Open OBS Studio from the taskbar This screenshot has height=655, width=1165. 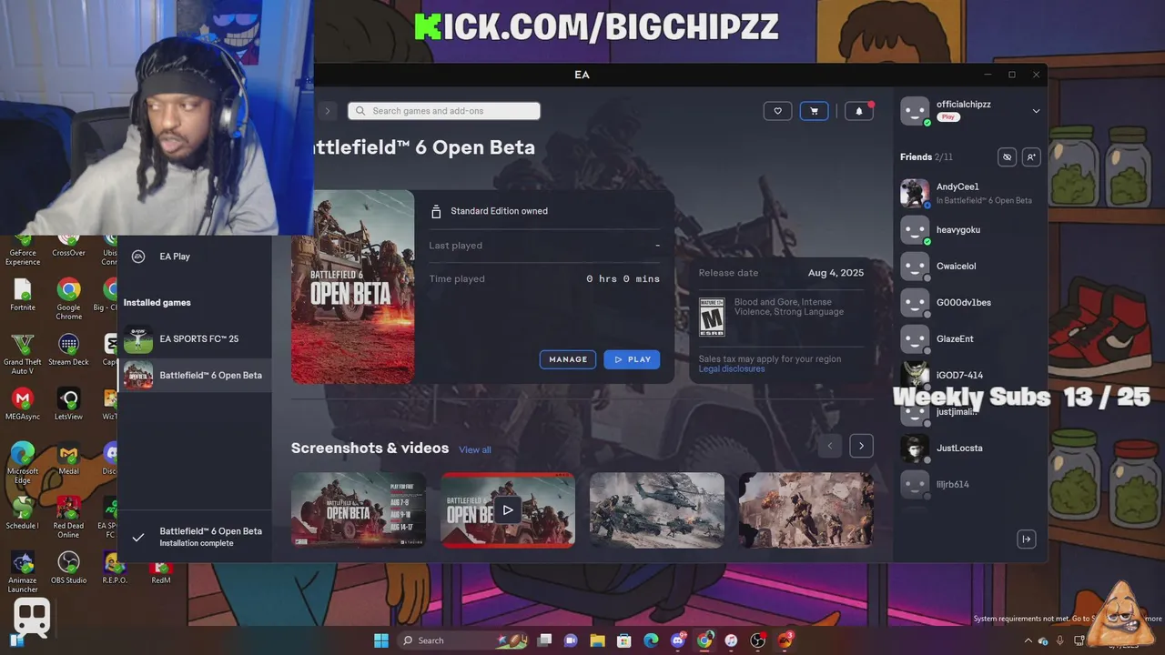[x=758, y=640]
